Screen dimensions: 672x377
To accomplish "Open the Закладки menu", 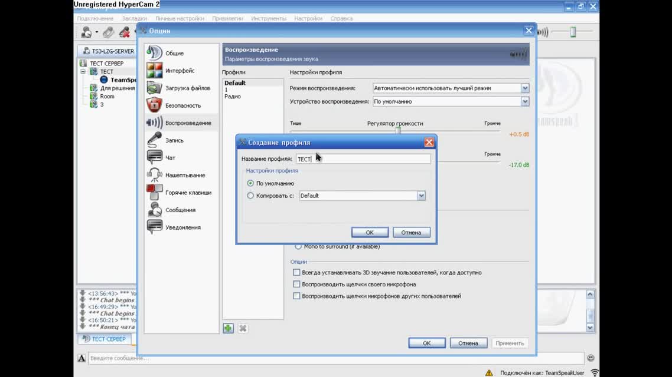I will (134, 18).
